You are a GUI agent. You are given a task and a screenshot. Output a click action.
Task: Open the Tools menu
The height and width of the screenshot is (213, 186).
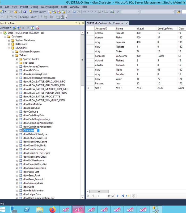pos(64,7)
